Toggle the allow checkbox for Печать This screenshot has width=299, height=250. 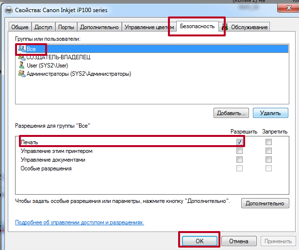tap(239, 142)
